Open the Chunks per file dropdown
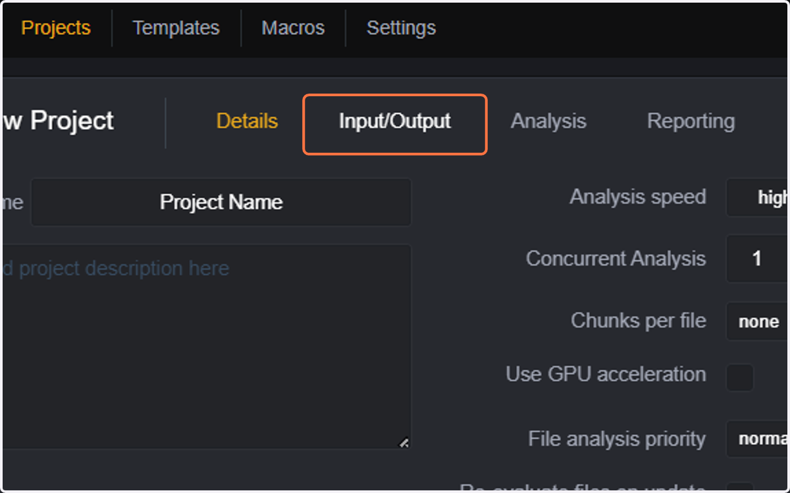The image size is (790, 493). pyautogui.click(x=758, y=322)
